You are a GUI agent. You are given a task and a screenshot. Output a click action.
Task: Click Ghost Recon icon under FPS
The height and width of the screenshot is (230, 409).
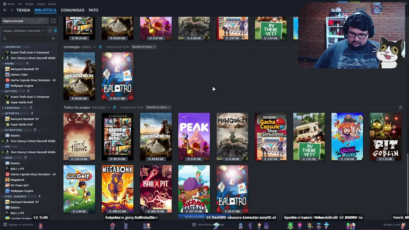[7, 152]
